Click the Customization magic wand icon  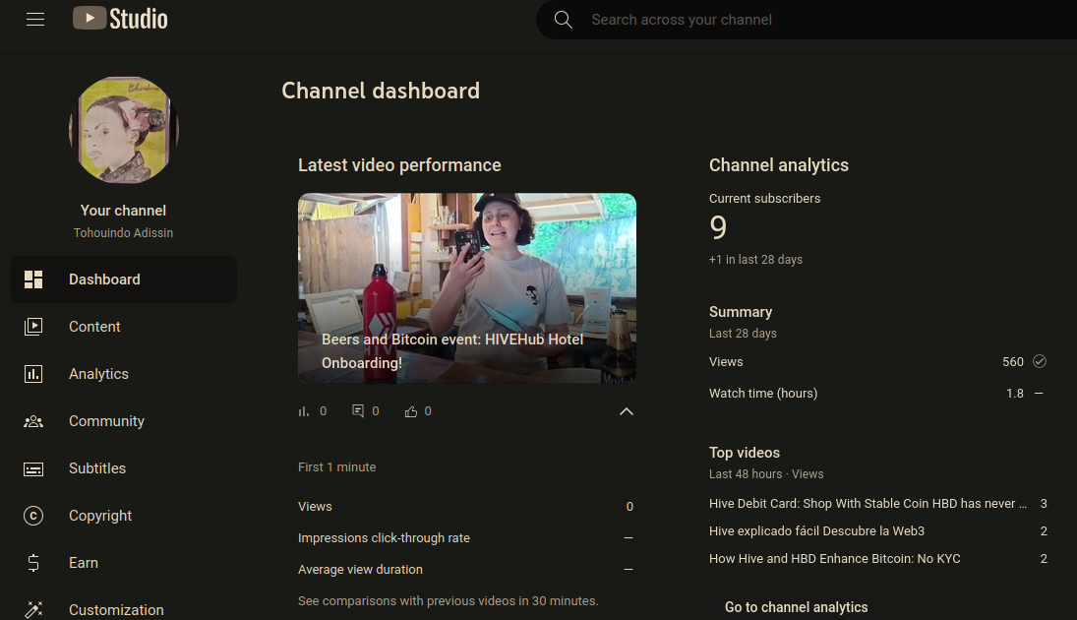tap(33, 610)
